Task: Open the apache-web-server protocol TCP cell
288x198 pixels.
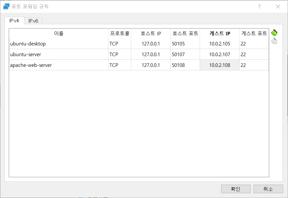Action: pos(119,65)
